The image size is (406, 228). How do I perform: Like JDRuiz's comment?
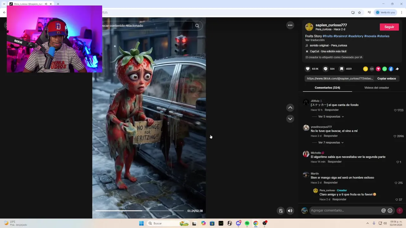(x=395, y=110)
